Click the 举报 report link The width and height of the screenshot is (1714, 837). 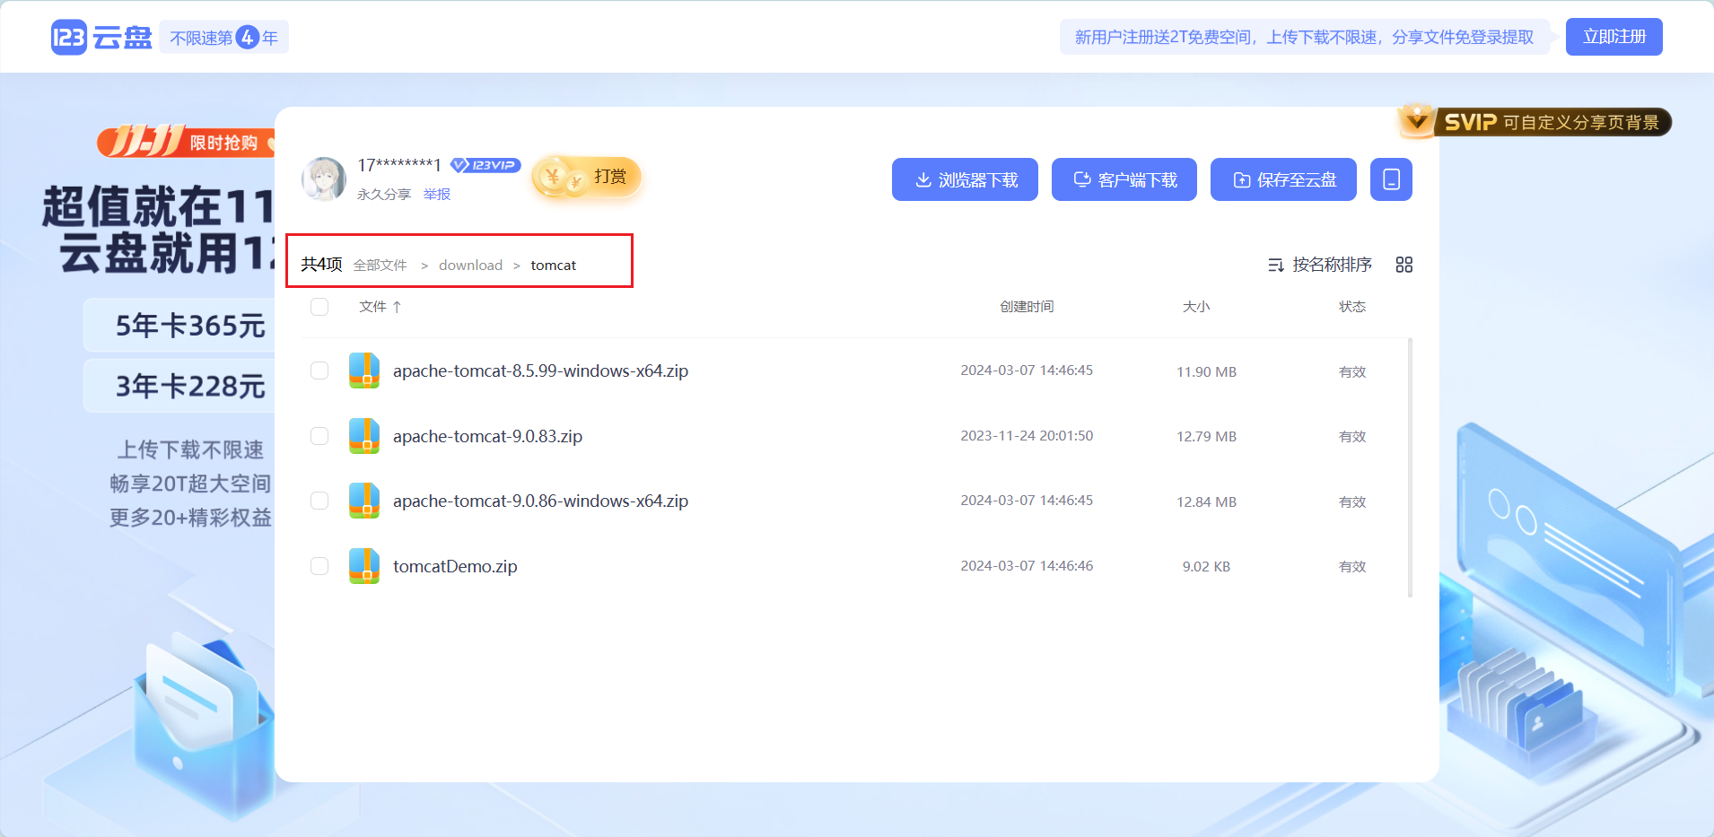point(437,195)
